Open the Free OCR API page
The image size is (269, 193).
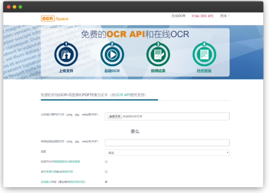pyautogui.click(x=202, y=16)
